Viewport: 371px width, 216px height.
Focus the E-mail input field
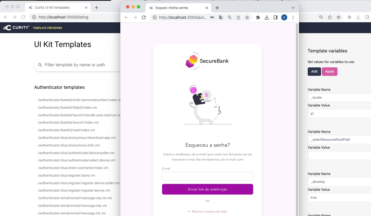(208, 176)
